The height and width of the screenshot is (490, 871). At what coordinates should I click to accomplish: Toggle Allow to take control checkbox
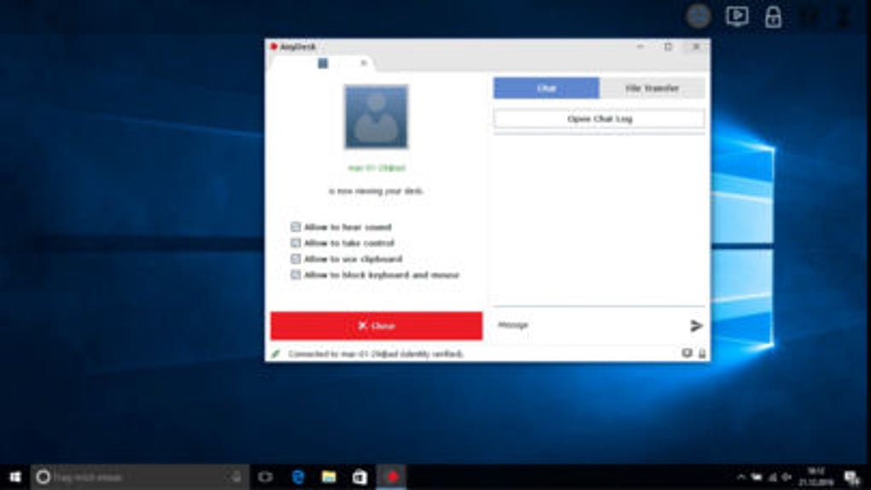[x=295, y=242]
